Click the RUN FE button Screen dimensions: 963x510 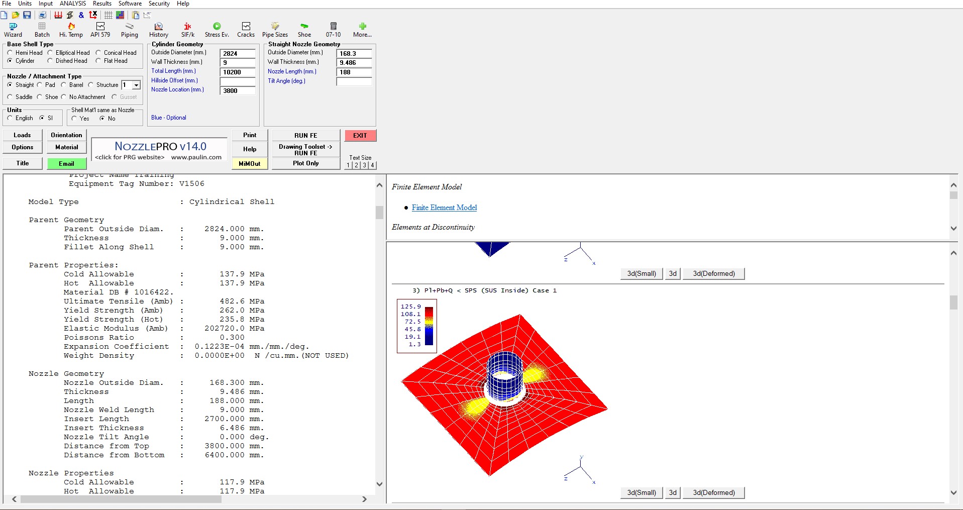pos(305,135)
